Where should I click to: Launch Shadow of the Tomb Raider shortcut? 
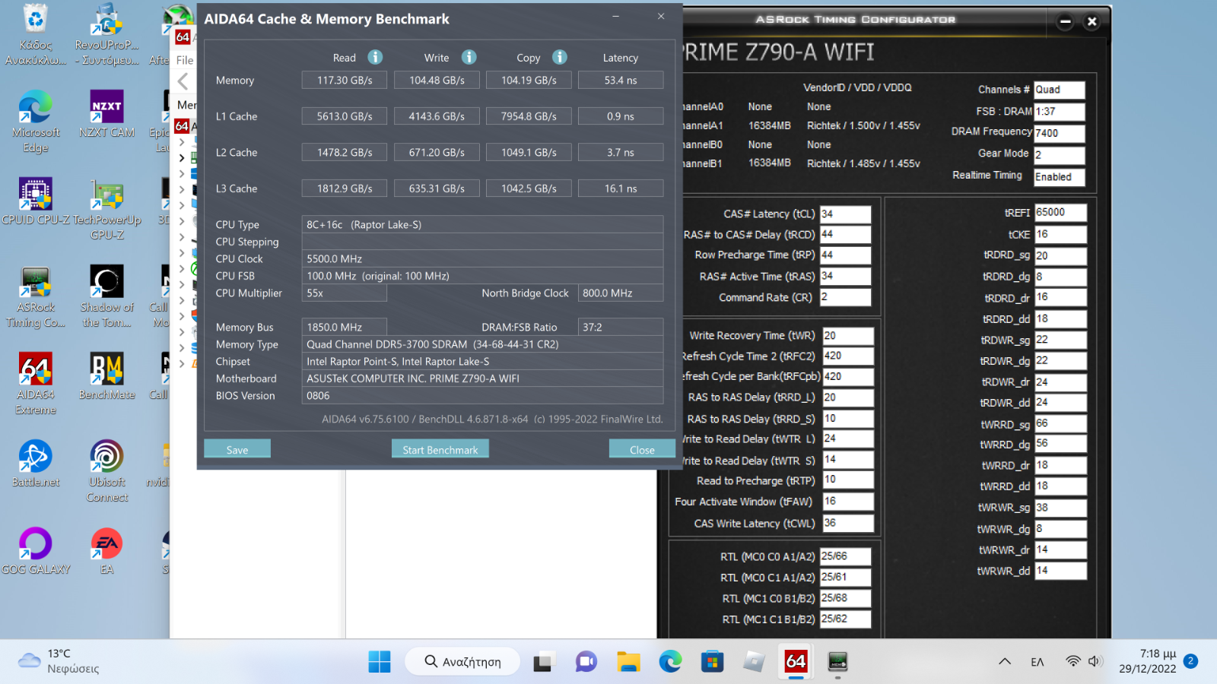106,296
